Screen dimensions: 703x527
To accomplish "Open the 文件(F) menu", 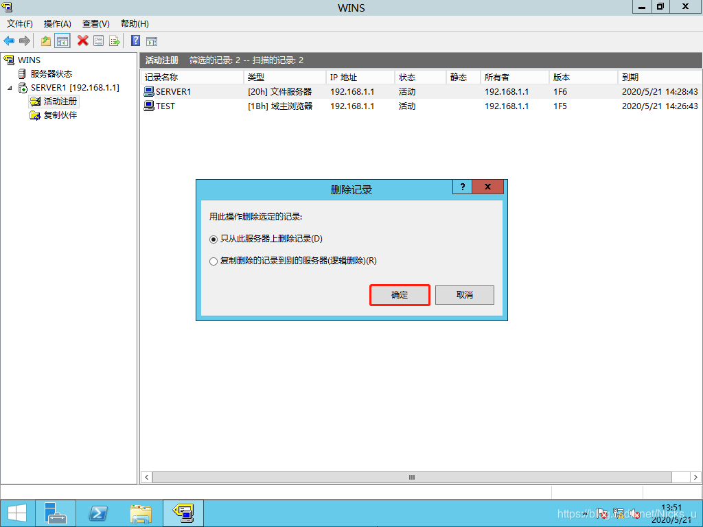I will tap(20, 24).
